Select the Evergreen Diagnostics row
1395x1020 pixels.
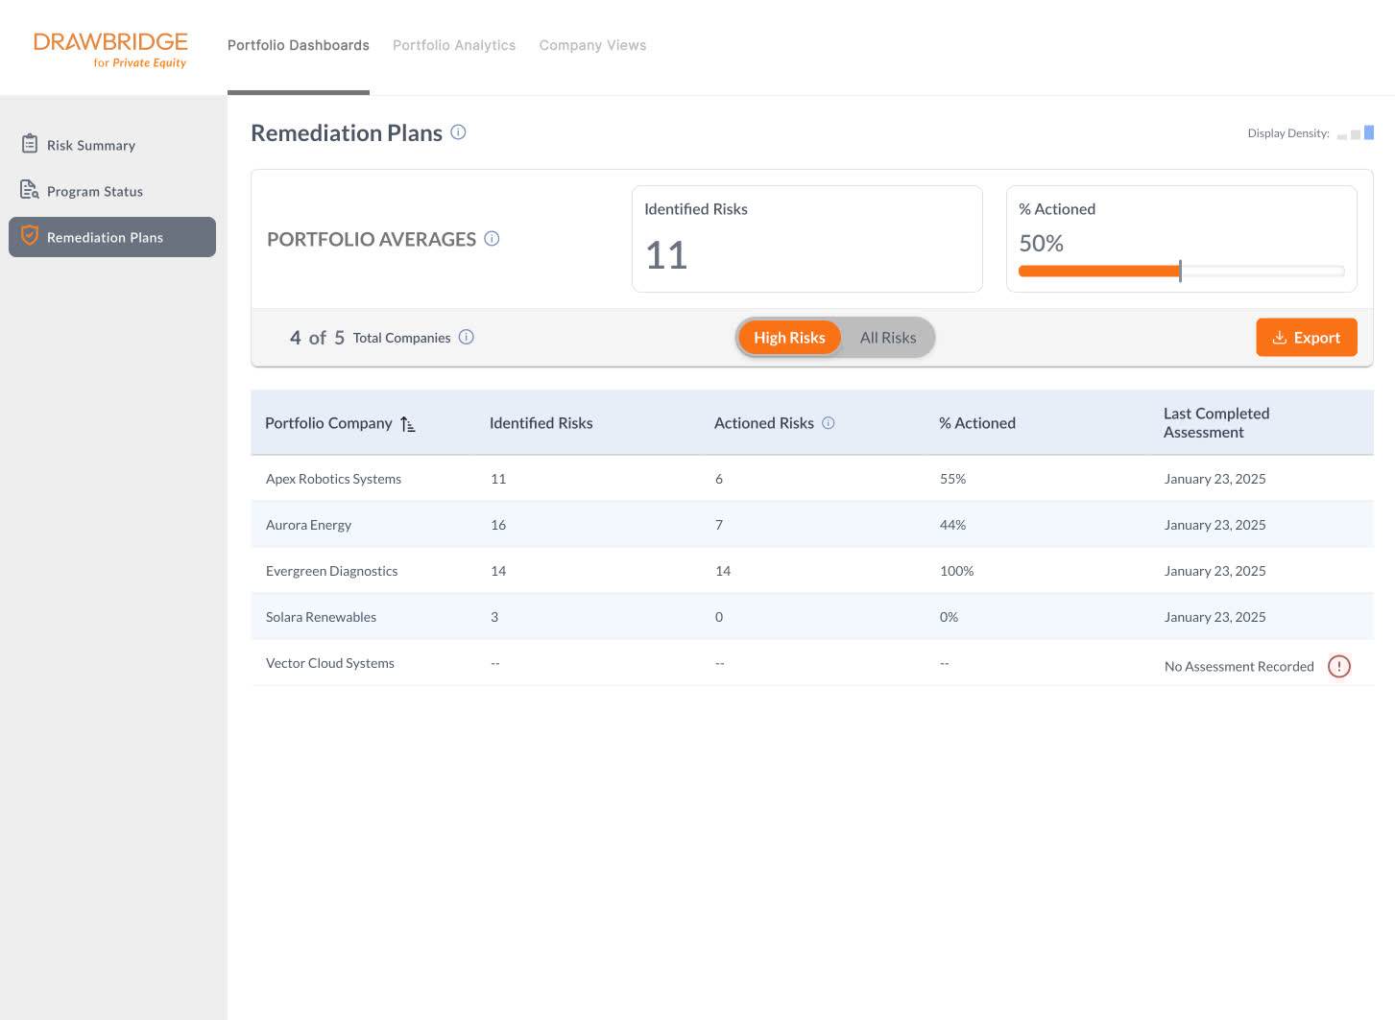[331, 571]
